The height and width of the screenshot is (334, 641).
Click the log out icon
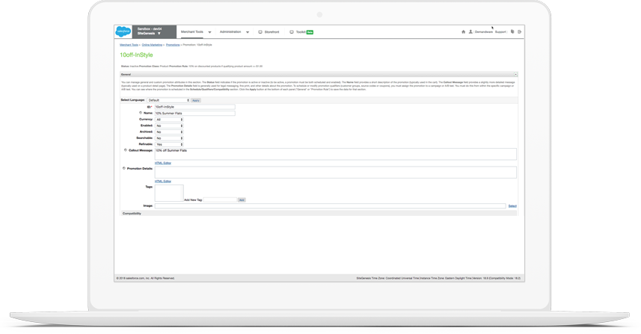[520, 32]
